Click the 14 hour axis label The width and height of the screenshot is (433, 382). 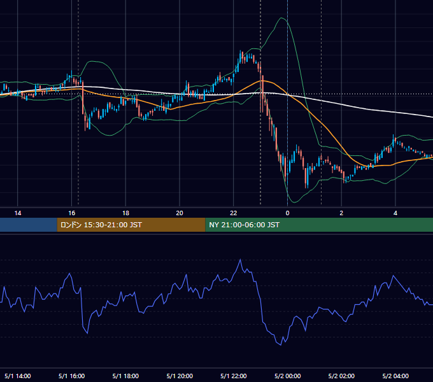pos(18,213)
